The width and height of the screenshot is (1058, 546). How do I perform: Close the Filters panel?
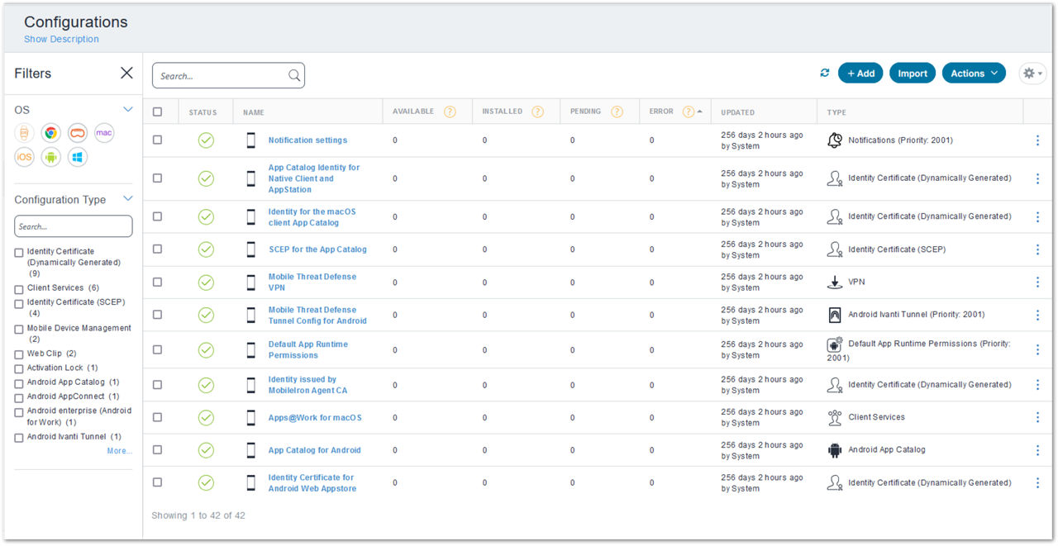(x=126, y=73)
